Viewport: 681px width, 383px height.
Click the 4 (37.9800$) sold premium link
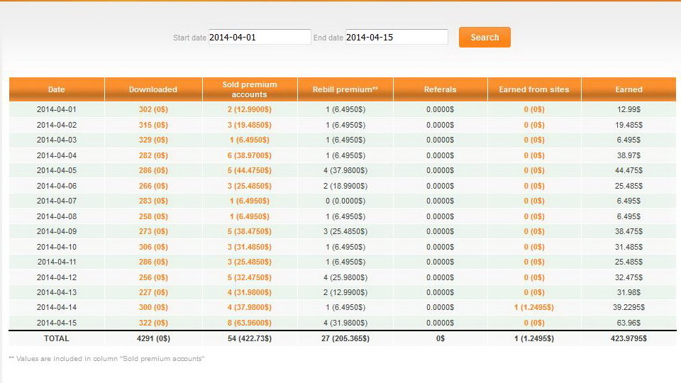(x=250, y=308)
